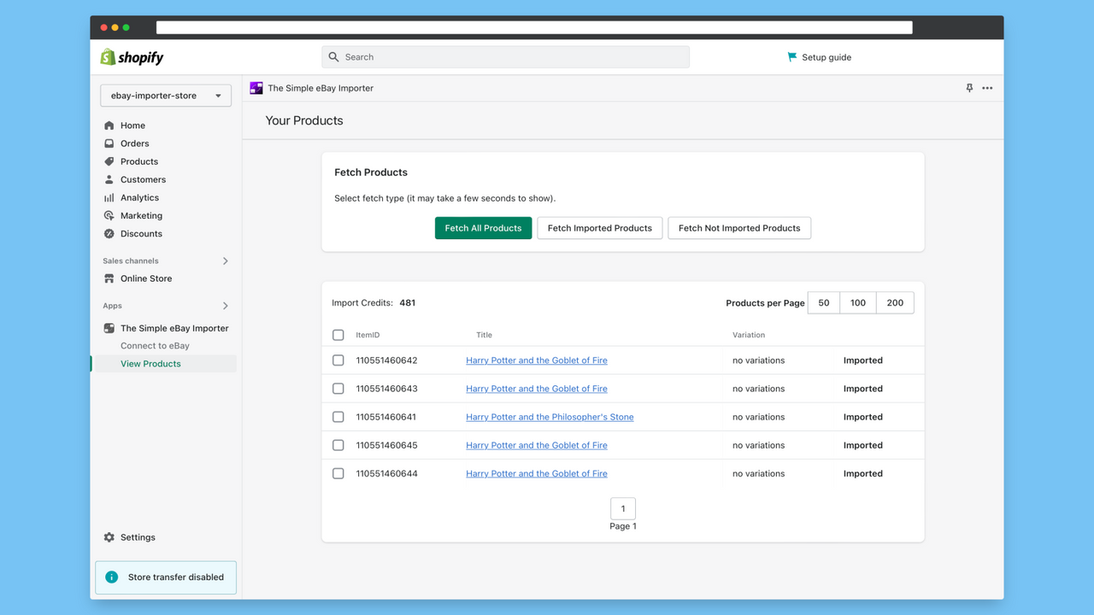Image resolution: width=1094 pixels, height=615 pixels.
Task: Expand the Sales channels section
Action: click(x=225, y=261)
